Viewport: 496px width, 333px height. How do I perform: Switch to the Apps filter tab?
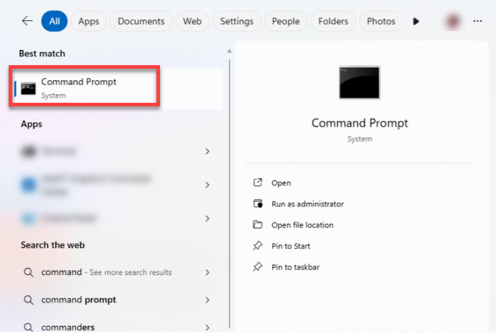88,21
